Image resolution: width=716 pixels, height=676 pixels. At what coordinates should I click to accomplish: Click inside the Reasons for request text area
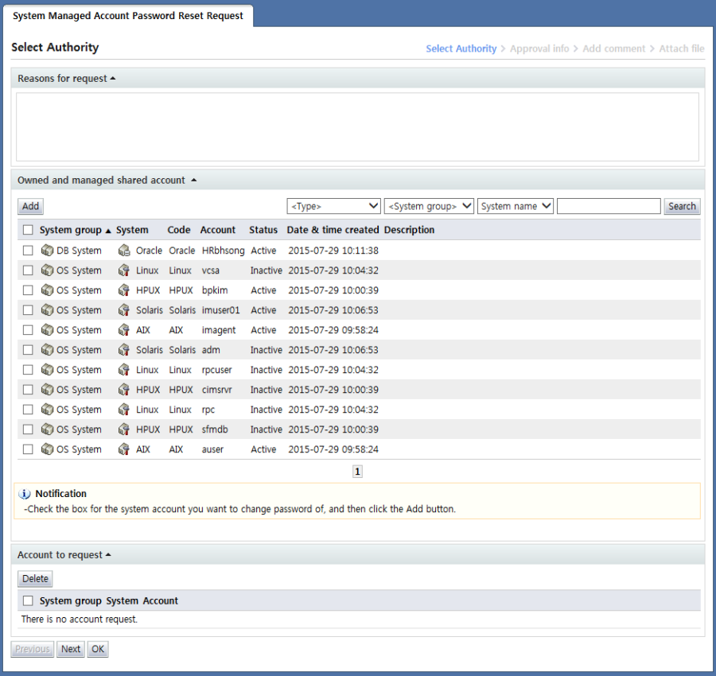(357, 127)
